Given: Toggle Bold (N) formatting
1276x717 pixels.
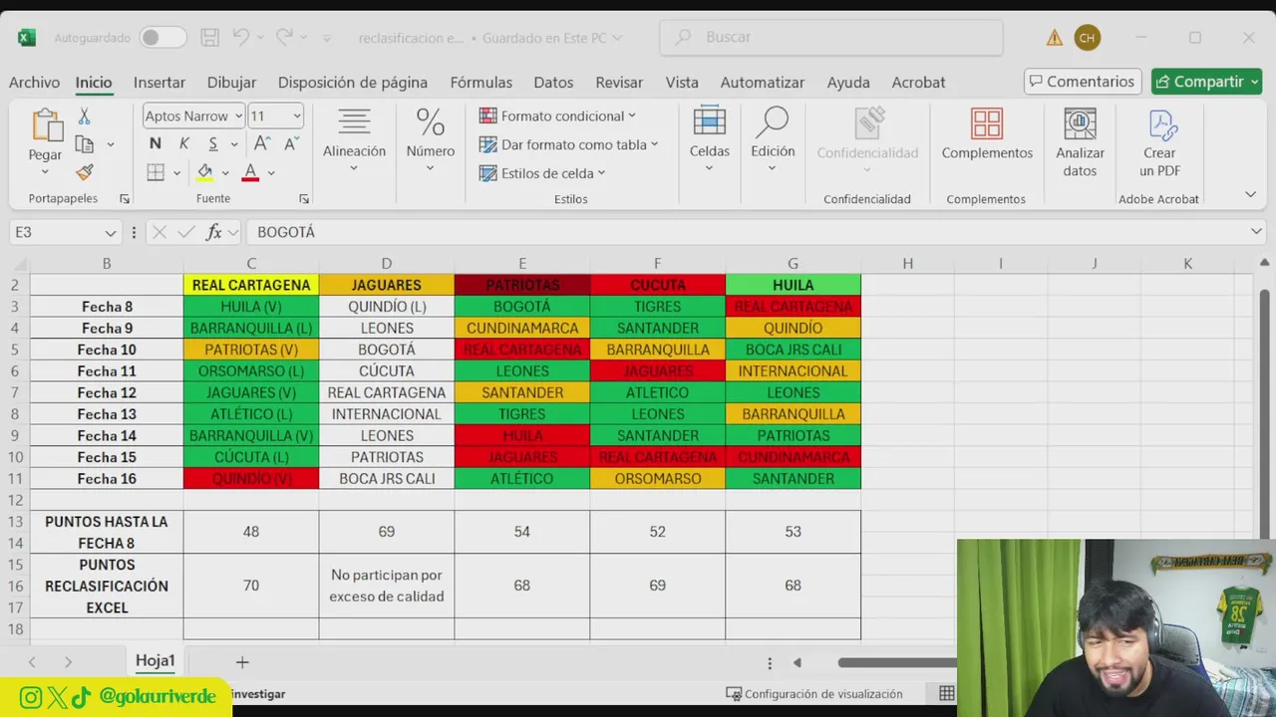Looking at the screenshot, I should (x=155, y=143).
